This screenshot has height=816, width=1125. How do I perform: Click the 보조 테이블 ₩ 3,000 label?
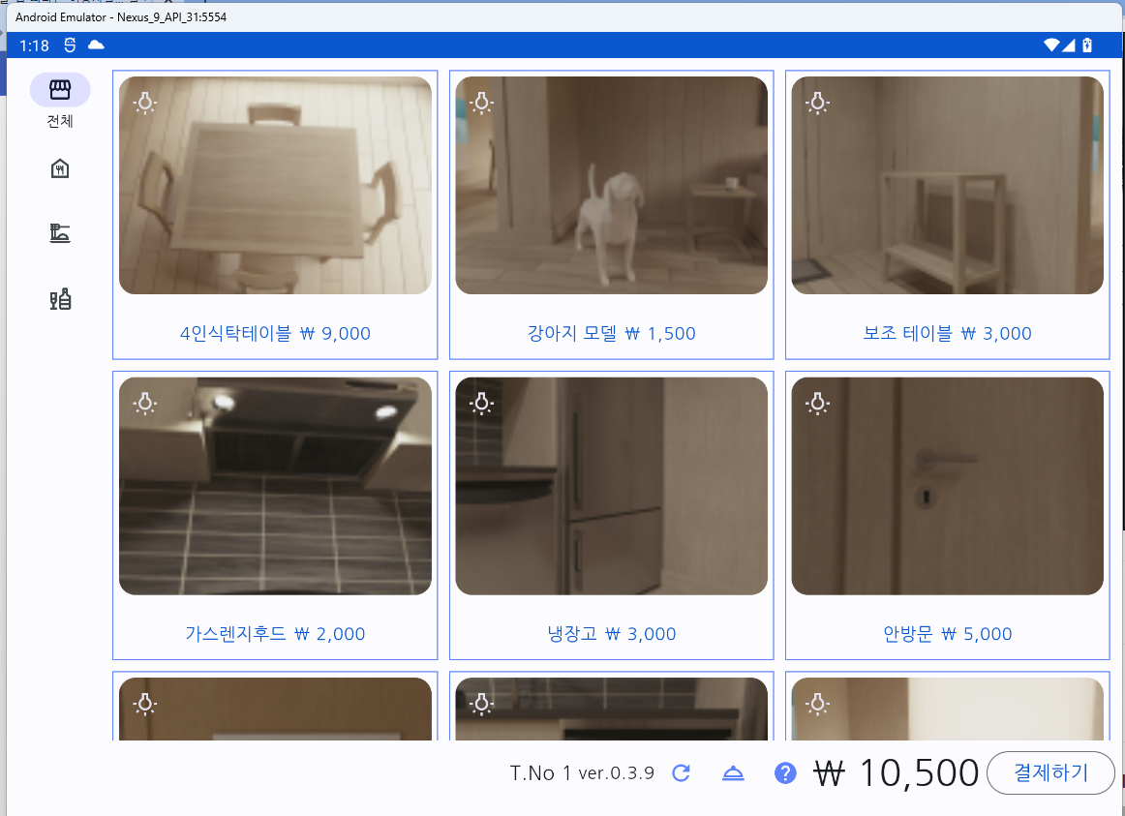(x=947, y=333)
